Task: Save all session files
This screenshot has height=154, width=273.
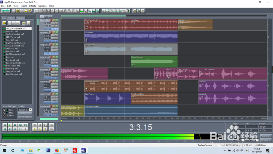Action: (30, 11)
